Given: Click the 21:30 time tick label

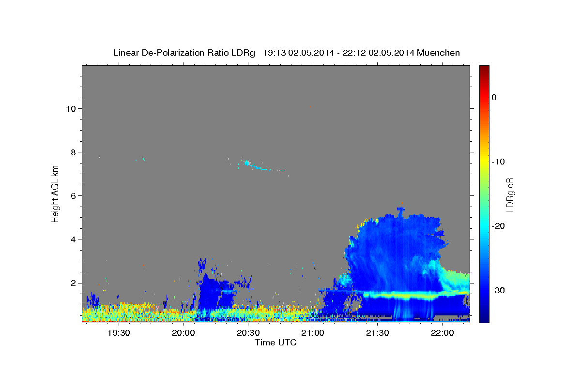Looking at the screenshot, I should point(378,333).
